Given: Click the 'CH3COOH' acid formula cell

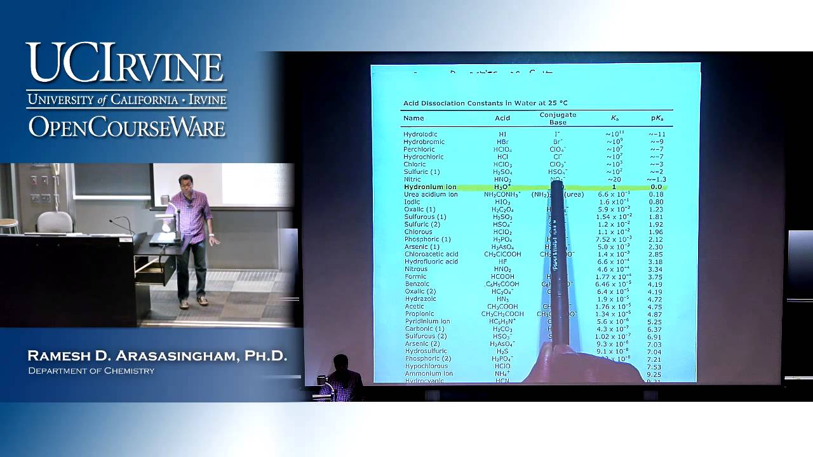Looking at the screenshot, I should tap(502, 307).
